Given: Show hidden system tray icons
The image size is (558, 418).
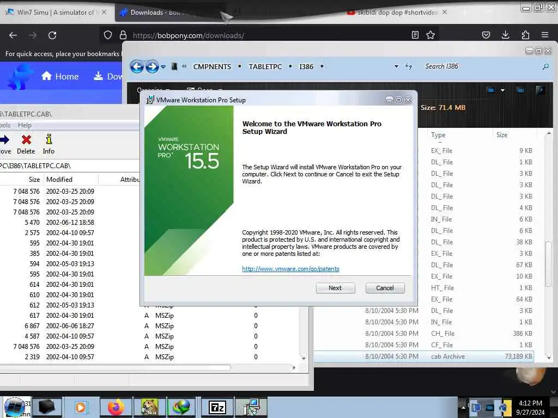Looking at the screenshot, I should pos(463,407).
